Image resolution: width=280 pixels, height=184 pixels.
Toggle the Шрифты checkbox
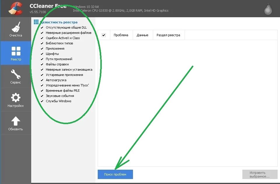(42, 54)
